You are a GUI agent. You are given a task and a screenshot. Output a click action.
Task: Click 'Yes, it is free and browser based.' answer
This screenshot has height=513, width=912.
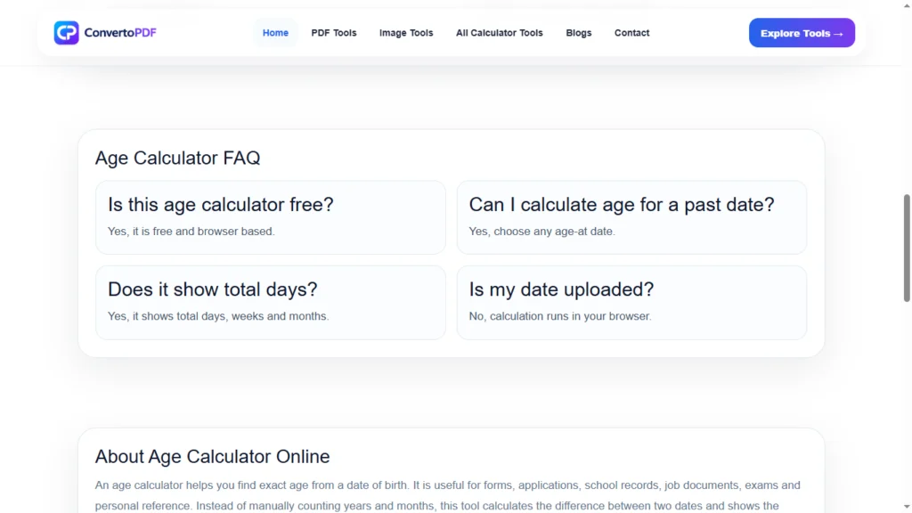click(191, 231)
